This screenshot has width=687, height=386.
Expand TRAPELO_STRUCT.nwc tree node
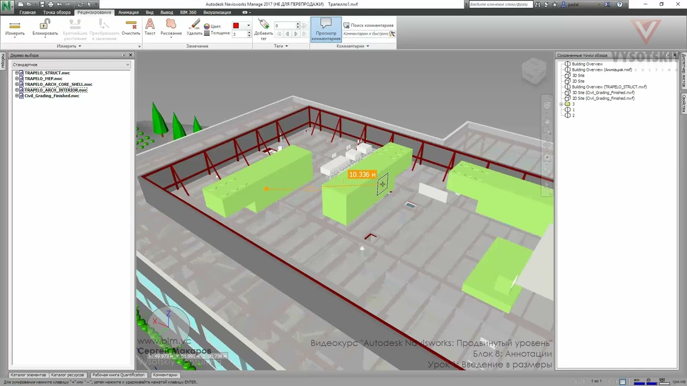tap(17, 73)
